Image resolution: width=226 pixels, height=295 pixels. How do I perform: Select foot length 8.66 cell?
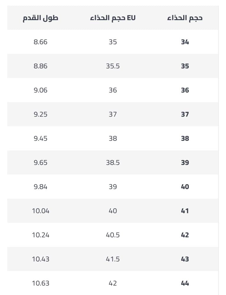click(x=40, y=42)
